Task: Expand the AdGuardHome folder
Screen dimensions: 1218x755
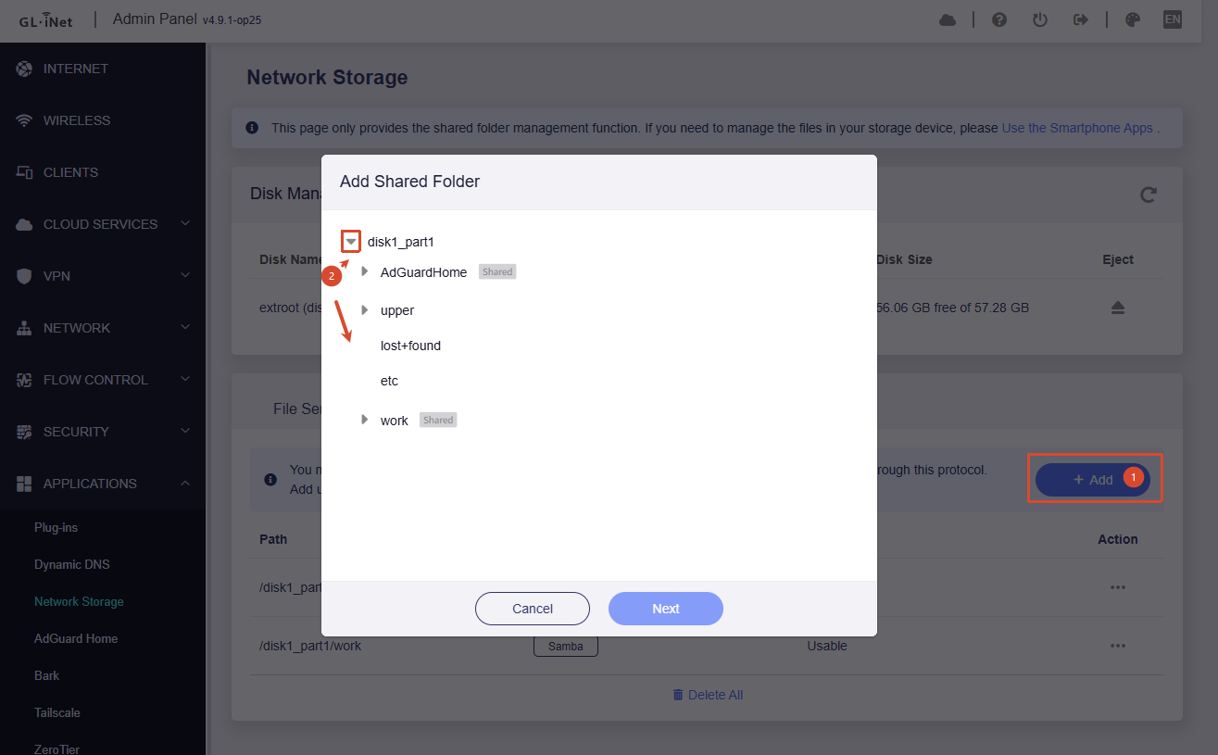Action: point(365,271)
